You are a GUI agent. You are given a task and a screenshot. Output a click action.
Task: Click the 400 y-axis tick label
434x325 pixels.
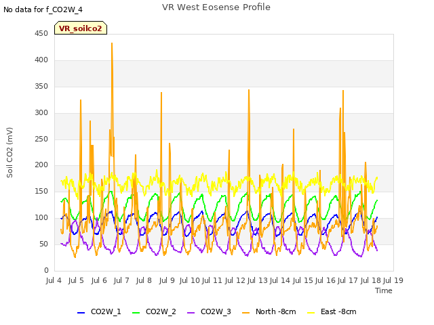coord(41,60)
